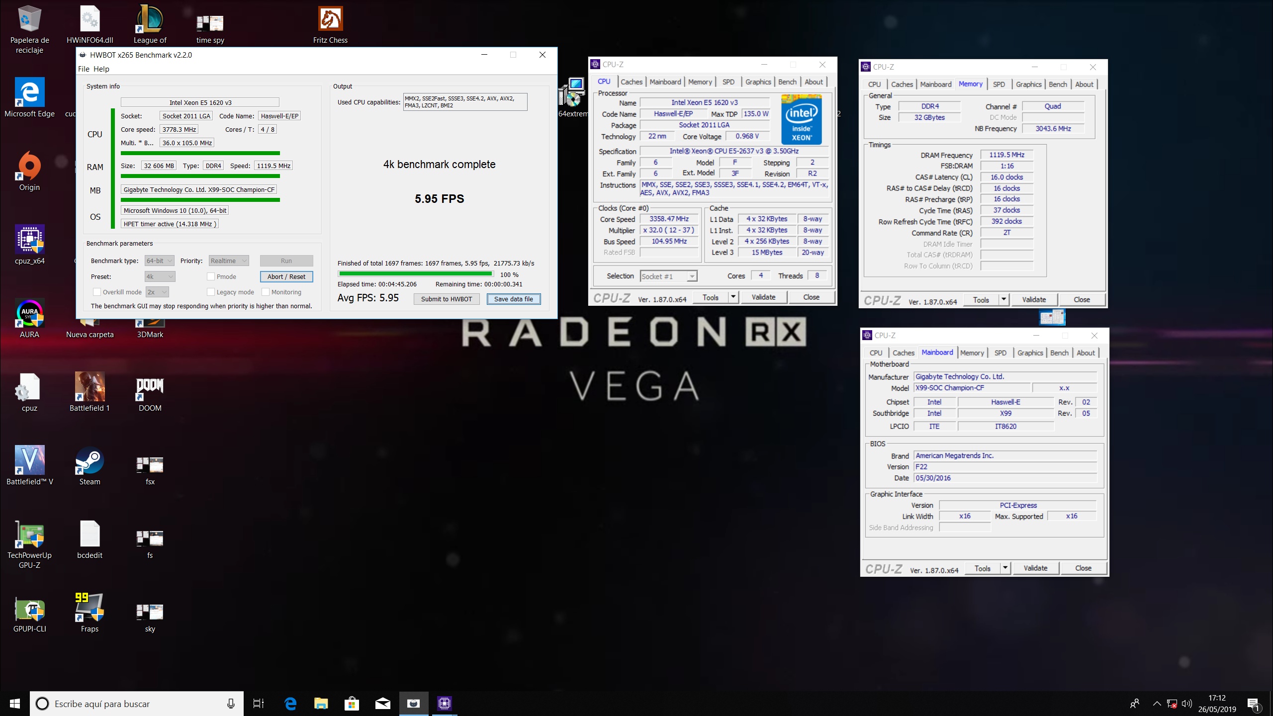
Task: Click the taskbar clock showing 17:12
Action: [x=1217, y=704]
